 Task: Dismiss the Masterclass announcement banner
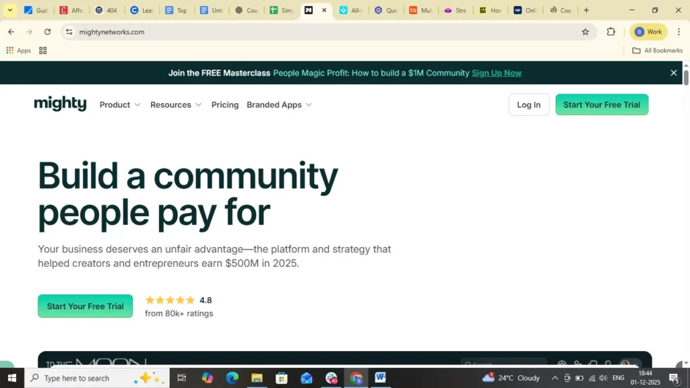[x=673, y=73]
